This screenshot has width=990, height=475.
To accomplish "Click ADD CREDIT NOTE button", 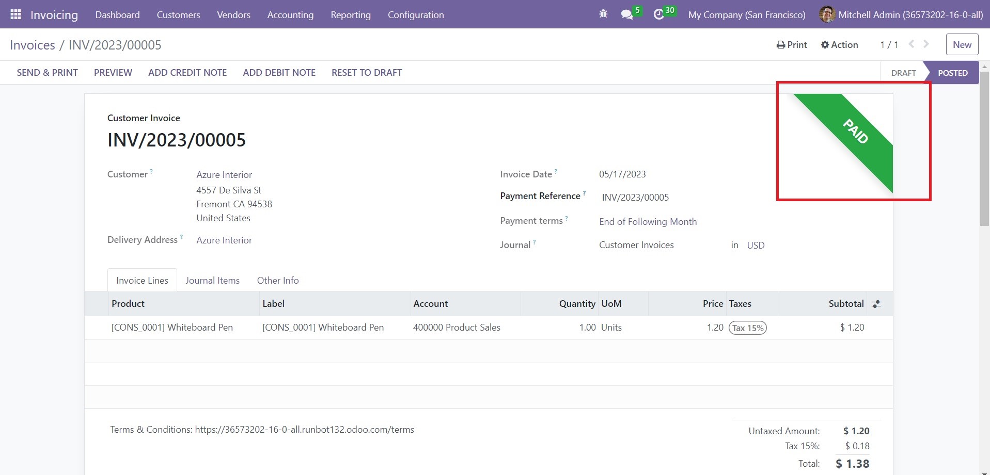I will click(187, 73).
